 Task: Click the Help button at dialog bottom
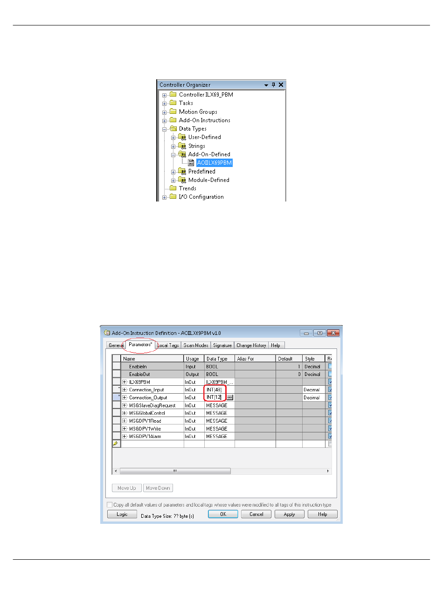[x=323, y=514]
